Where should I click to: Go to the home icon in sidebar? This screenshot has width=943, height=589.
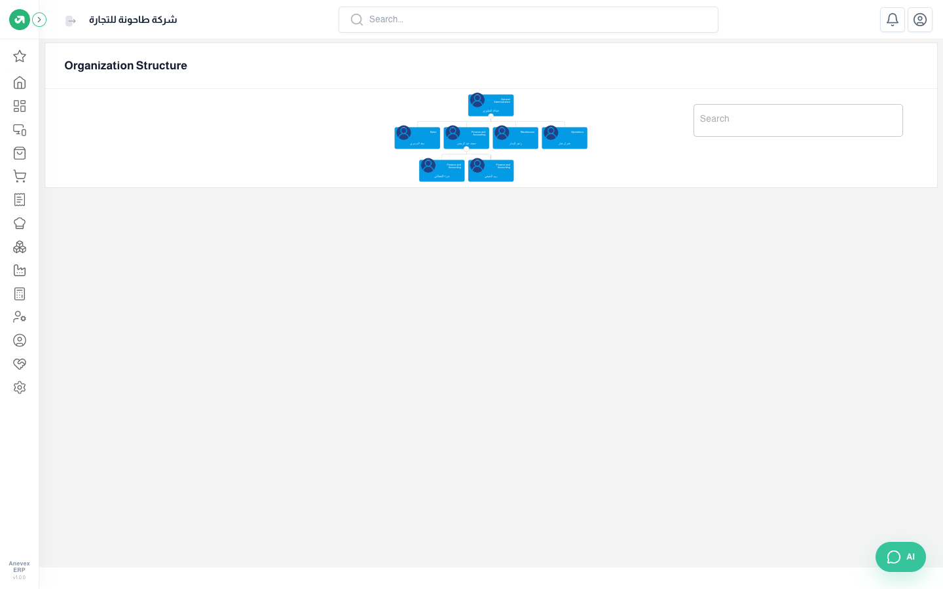click(x=20, y=82)
